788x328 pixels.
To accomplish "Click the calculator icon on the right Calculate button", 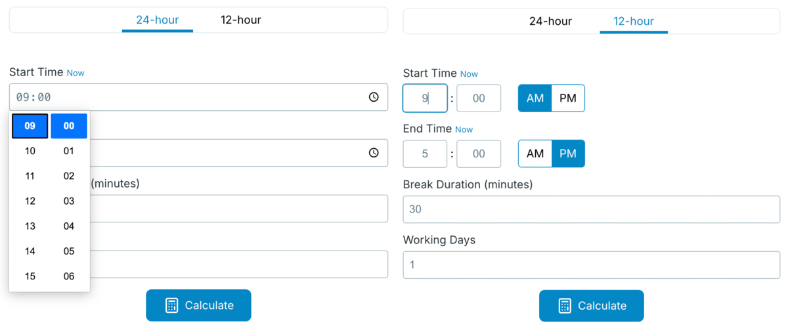I will (565, 306).
